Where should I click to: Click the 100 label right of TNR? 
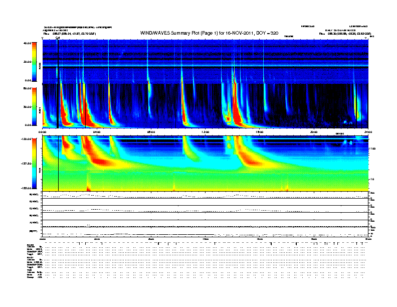click(x=373, y=148)
